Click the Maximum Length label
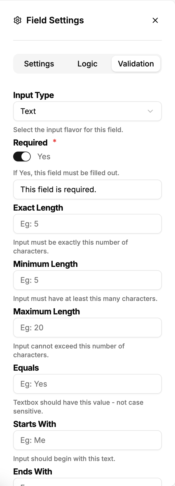This screenshot has width=175, height=486. click(47, 312)
